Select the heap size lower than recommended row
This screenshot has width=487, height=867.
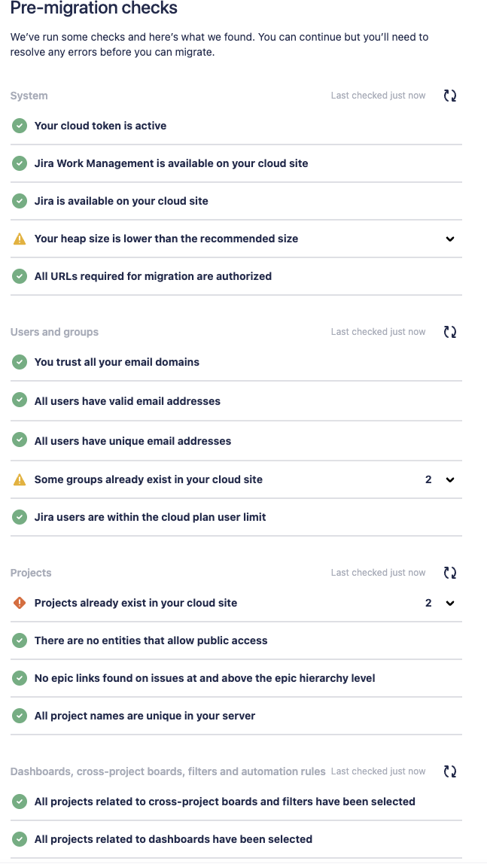coord(236,239)
